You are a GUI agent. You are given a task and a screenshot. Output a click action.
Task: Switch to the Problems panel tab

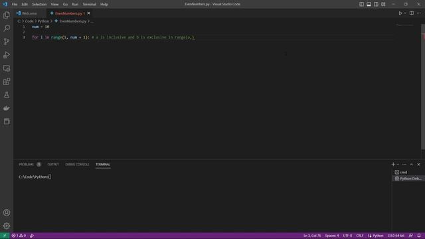[x=27, y=165]
